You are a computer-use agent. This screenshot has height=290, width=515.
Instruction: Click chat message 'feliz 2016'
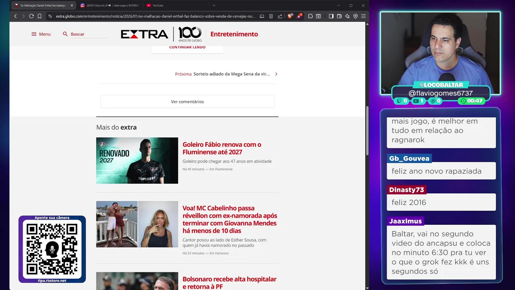[409, 203]
